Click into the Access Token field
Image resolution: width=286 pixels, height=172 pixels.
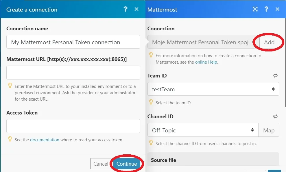coord(73,126)
